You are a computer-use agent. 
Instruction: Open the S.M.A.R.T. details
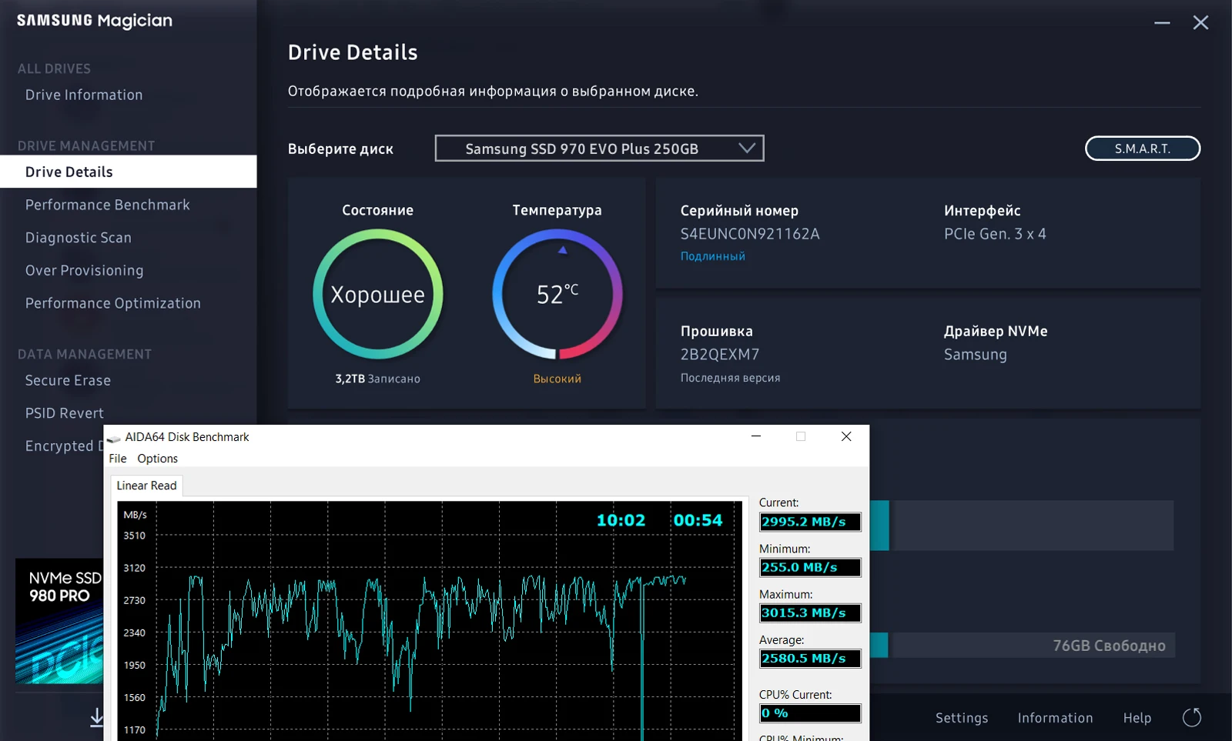(1142, 149)
